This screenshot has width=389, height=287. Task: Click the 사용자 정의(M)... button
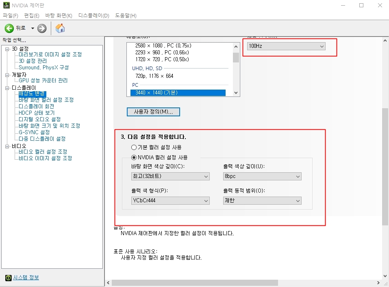pos(153,112)
